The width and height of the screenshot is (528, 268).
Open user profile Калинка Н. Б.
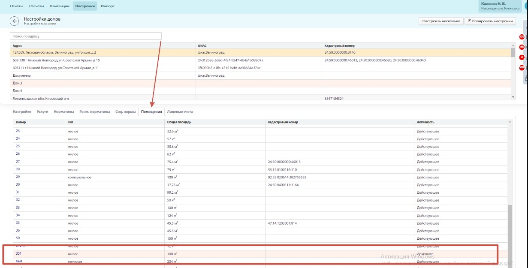pos(500,6)
